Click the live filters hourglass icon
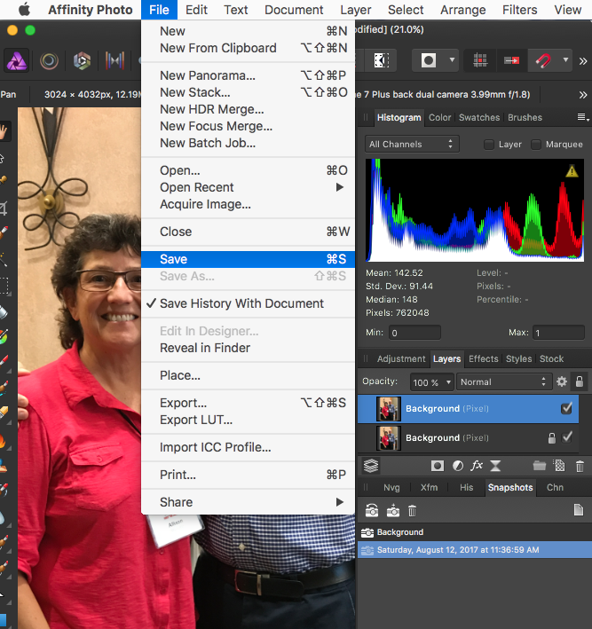Image resolution: width=592 pixels, height=629 pixels. point(495,466)
